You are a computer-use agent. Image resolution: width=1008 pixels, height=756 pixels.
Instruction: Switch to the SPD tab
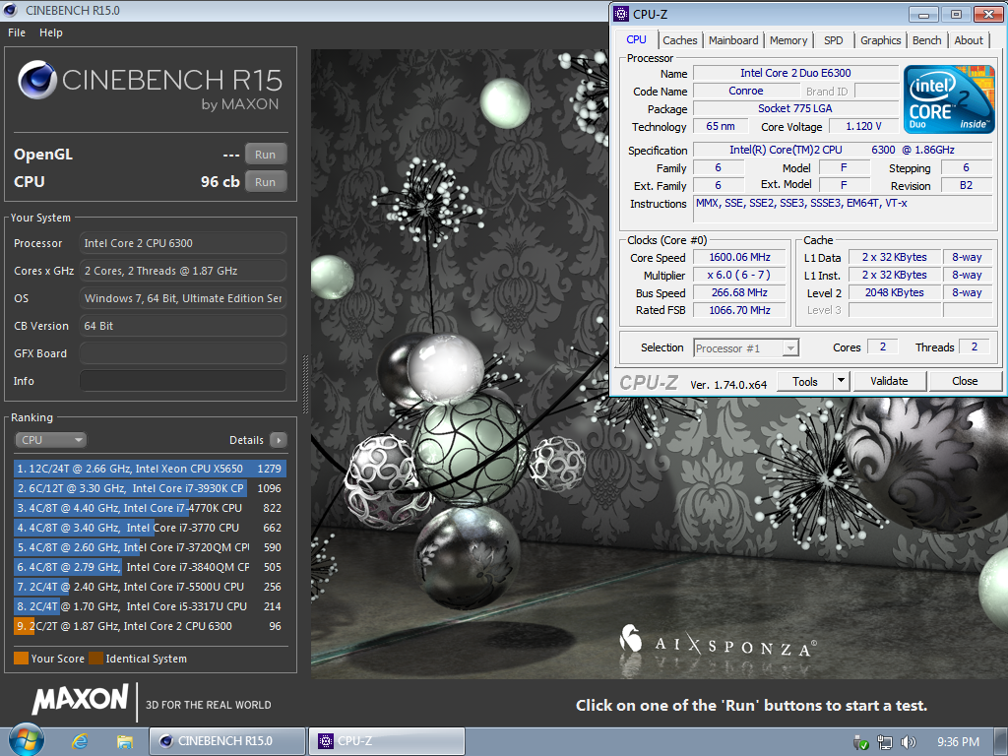pyautogui.click(x=833, y=40)
